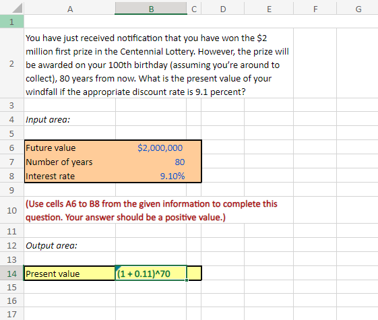Select row 11 header
Viewport: 378px width, 320px height.
(12, 231)
